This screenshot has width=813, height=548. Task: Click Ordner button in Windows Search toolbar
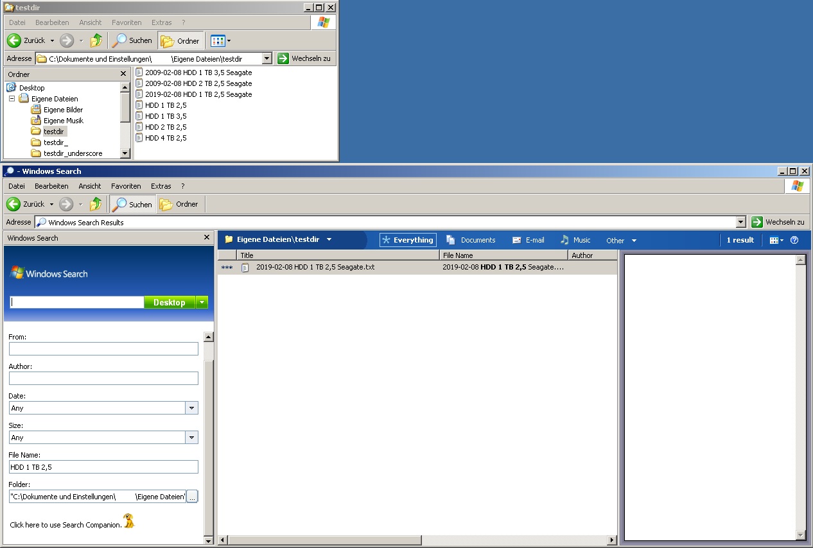180,204
